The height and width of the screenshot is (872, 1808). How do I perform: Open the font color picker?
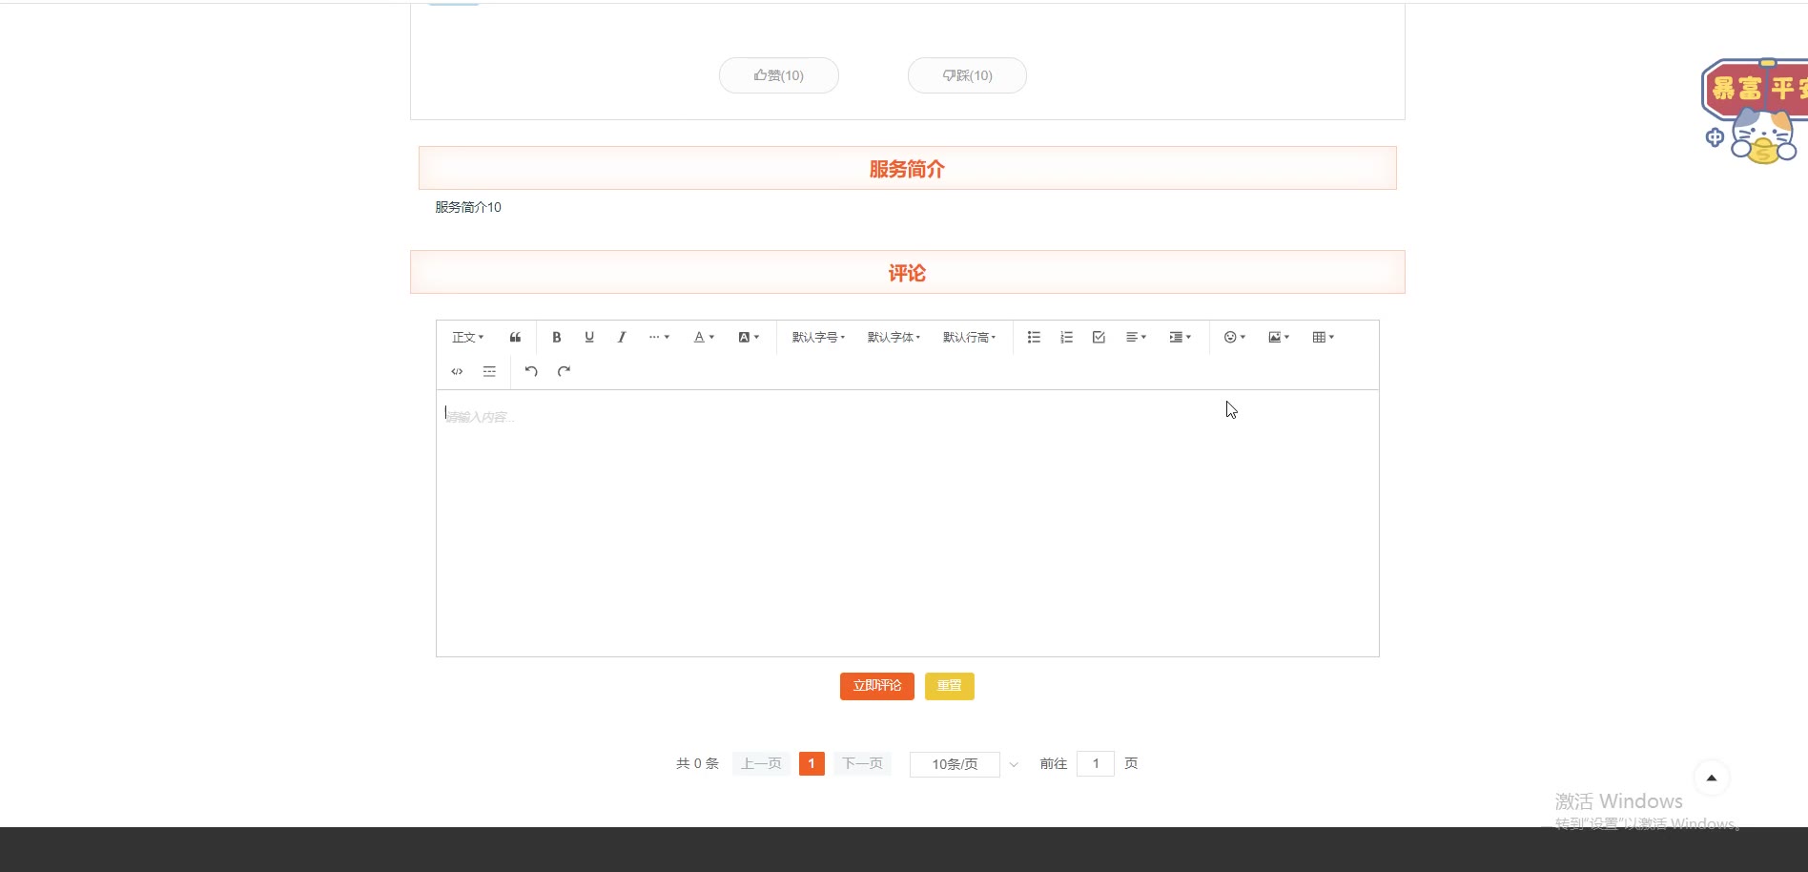(x=704, y=337)
